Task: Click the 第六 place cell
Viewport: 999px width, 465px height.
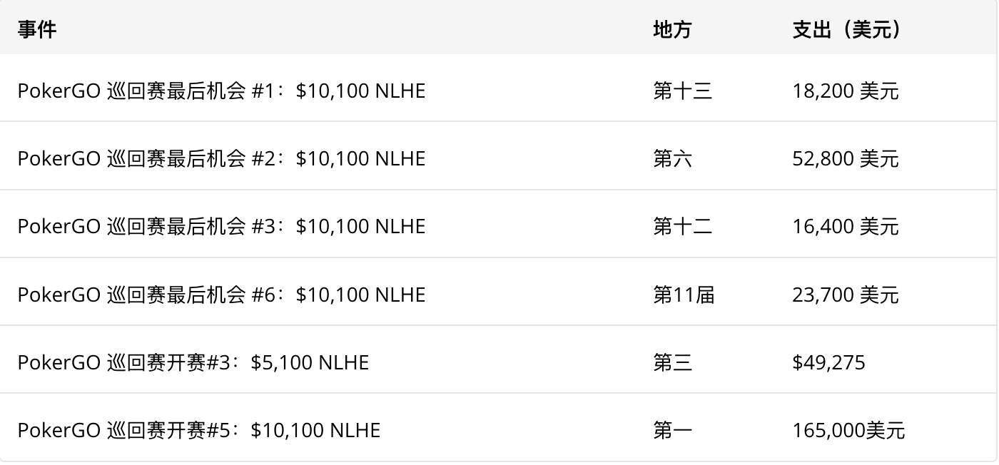Action: [672, 158]
